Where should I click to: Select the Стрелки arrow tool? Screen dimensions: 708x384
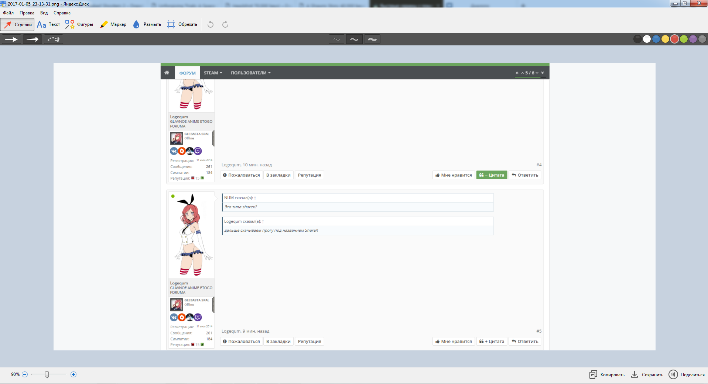click(18, 24)
